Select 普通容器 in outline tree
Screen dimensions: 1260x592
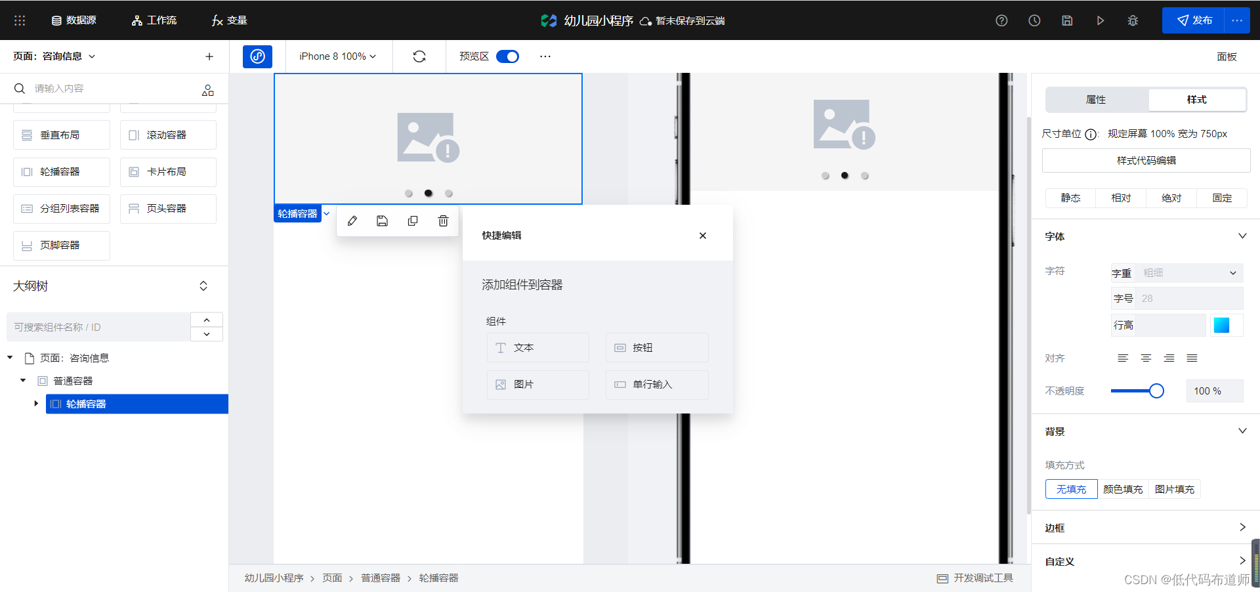(73, 381)
